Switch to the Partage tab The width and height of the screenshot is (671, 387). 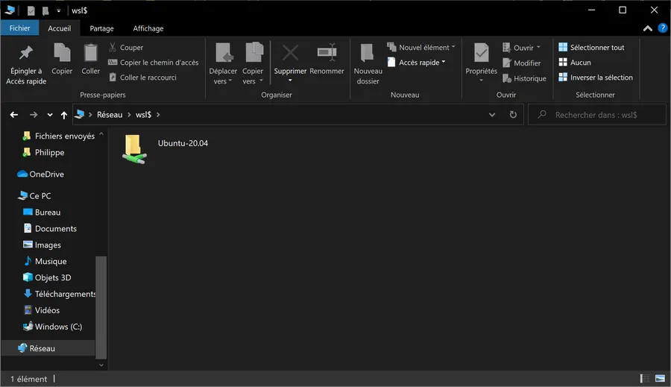coord(102,28)
